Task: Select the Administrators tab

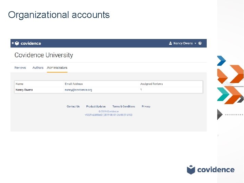Action: coord(57,68)
